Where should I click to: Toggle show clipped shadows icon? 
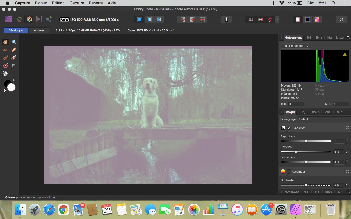coord(308,19)
